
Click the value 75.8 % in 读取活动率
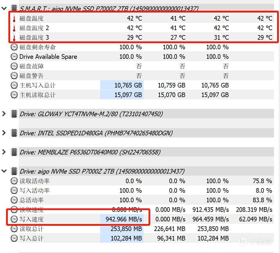tap(262, 181)
